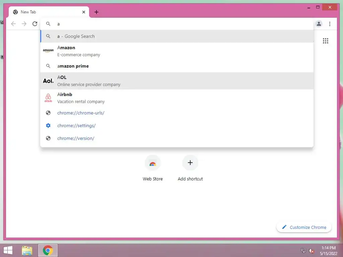Open the chrome://settings/ suggestion
This screenshot has height=257, width=343.
click(x=177, y=126)
